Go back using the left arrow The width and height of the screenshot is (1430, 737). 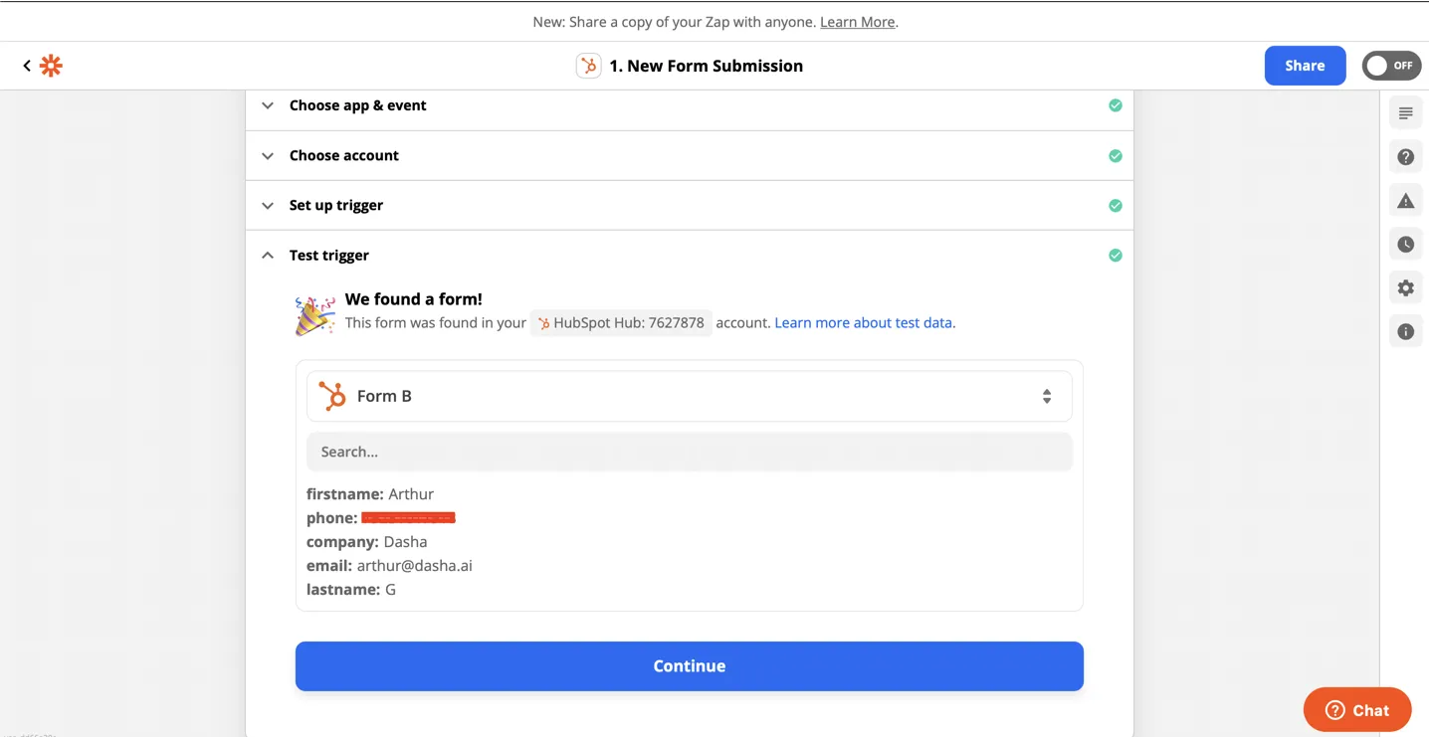click(x=27, y=66)
